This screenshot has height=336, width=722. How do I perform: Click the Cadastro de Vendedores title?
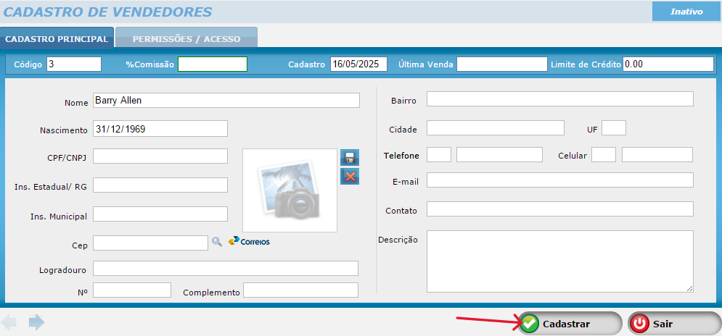tap(107, 12)
